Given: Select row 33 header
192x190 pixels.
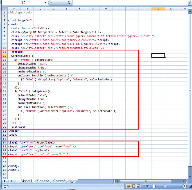Looking at the screenshot, I should (x=4, y=138).
